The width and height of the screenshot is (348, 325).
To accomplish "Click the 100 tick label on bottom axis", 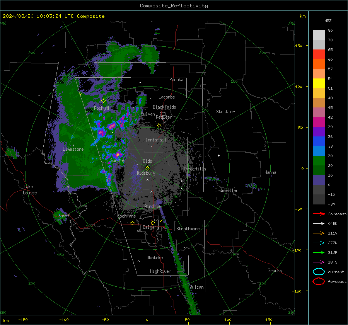I will pyautogui.click(x=228, y=320).
